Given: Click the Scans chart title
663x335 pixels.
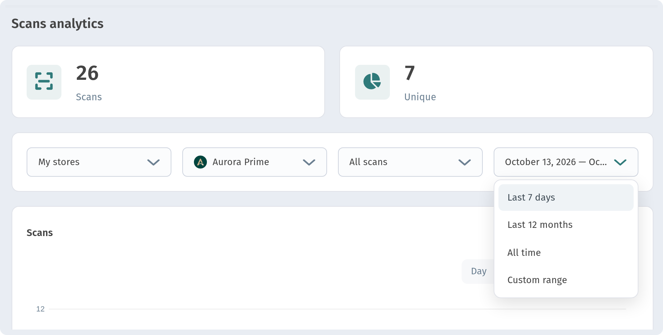Looking at the screenshot, I should [x=40, y=233].
